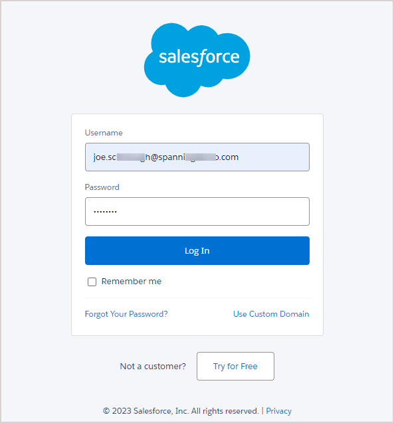Click the Salesforce cloud logo
The height and width of the screenshot is (423, 394).
tap(197, 60)
